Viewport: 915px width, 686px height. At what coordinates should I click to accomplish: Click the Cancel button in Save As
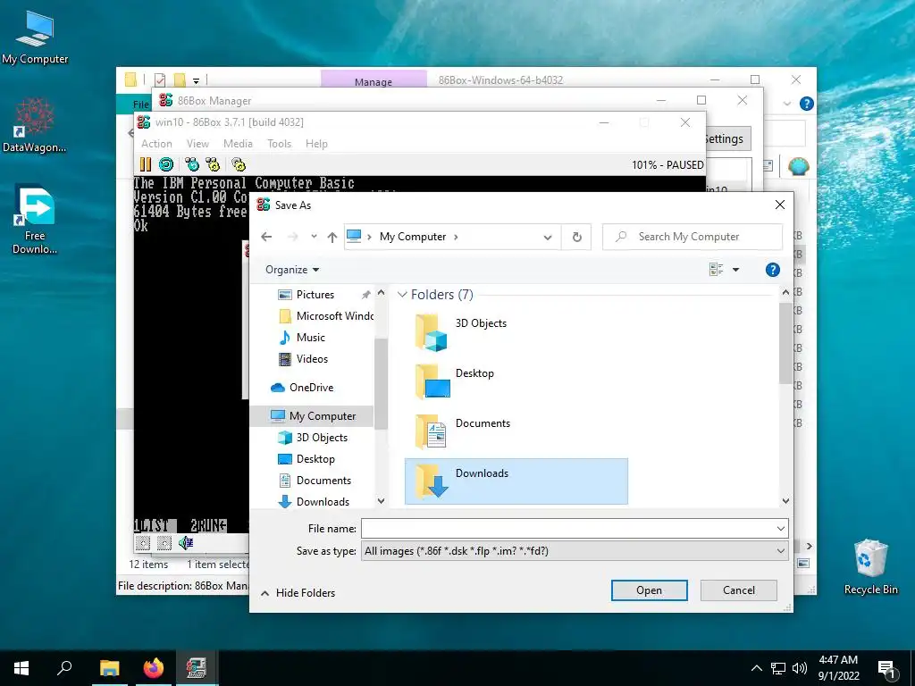pyautogui.click(x=739, y=590)
